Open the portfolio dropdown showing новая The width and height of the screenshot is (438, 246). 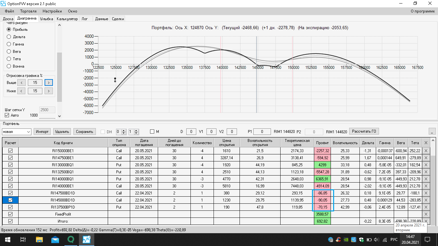[16, 132]
